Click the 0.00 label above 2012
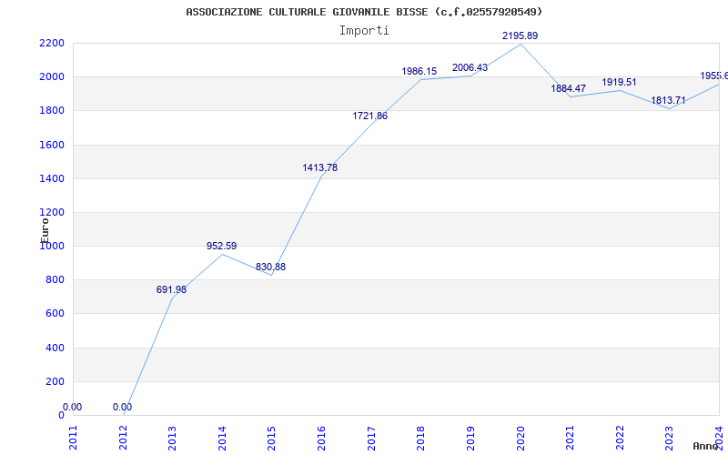Screen dimensions: 728x455 [x=122, y=408]
